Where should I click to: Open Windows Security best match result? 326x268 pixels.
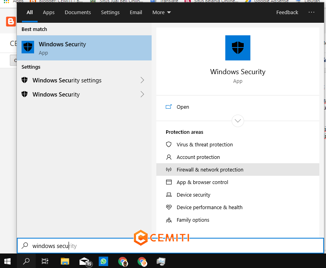point(84,48)
